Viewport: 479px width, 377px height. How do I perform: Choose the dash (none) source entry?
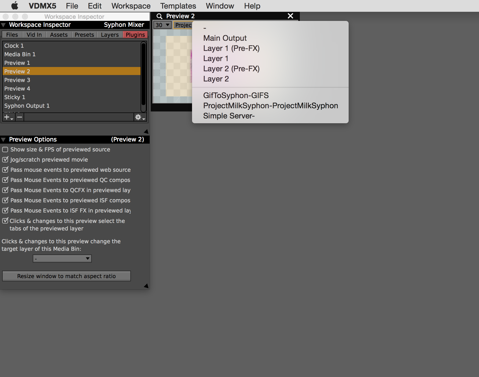point(270,28)
